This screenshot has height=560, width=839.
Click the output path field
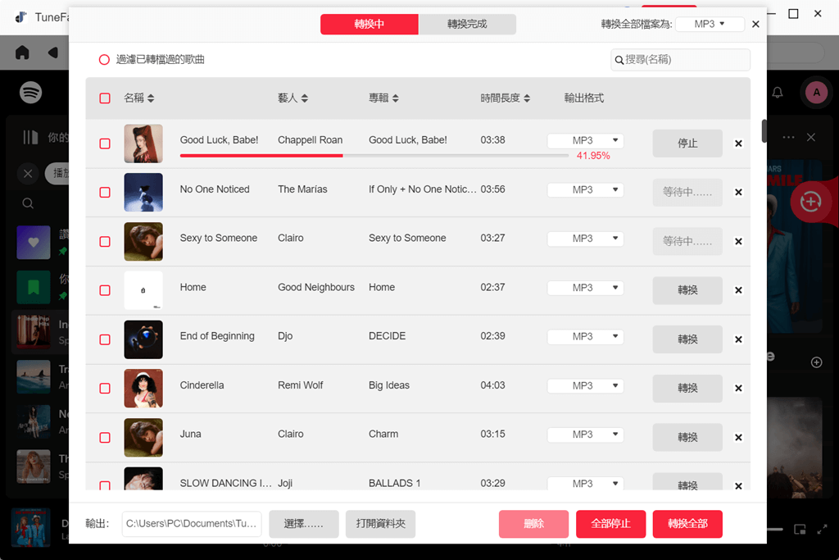click(192, 524)
